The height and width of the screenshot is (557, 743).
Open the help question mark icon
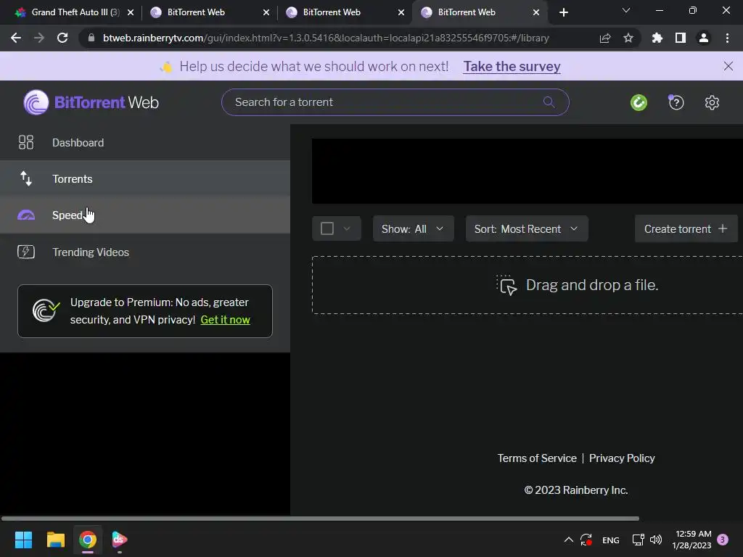[676, 102]
